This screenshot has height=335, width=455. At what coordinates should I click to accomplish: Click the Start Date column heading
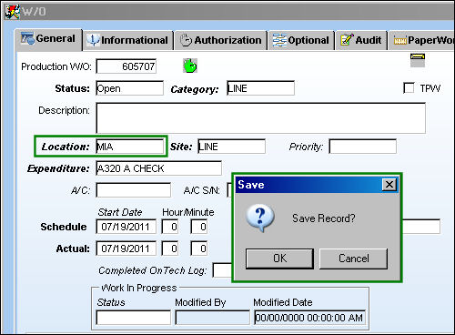(x=120, y=212)
